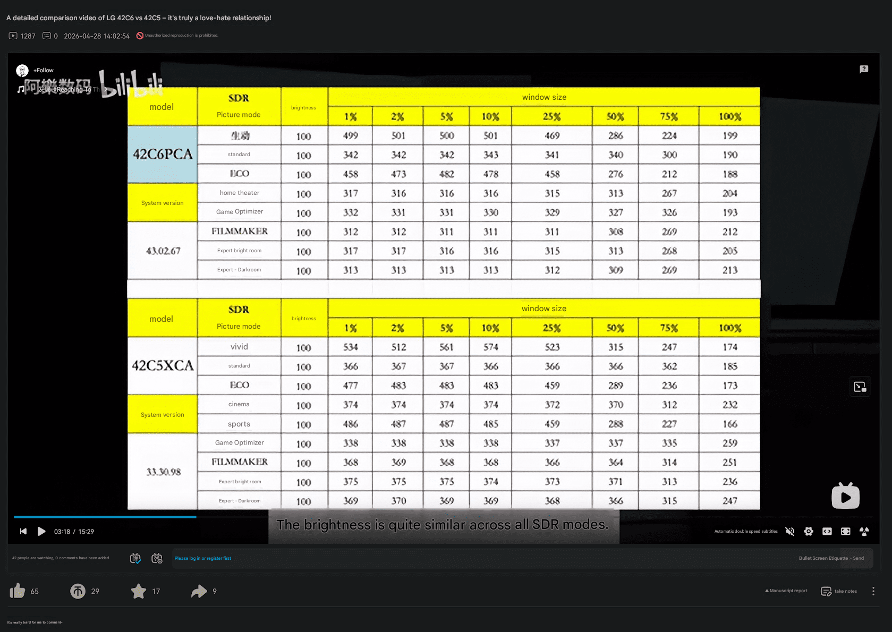Click 'Please log in or register first' link
This screenshot has height=632, width=892.
203,558
